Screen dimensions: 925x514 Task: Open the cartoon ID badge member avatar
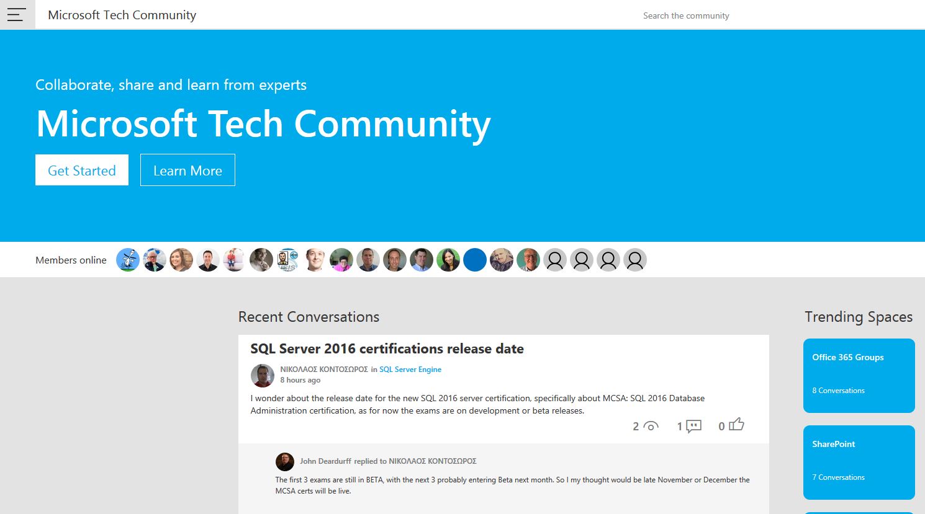[288, 260]
